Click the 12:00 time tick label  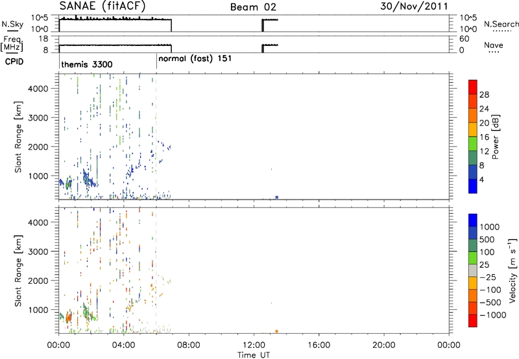(254, 345)
